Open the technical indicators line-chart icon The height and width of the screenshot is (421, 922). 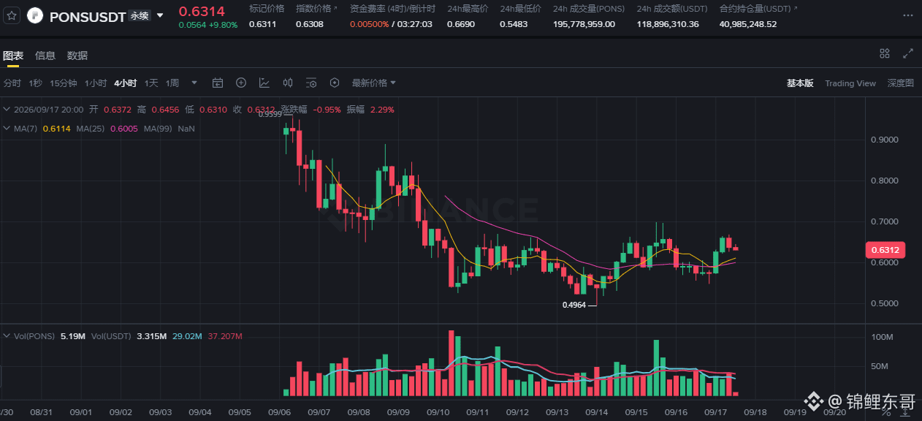click(264, 83)
